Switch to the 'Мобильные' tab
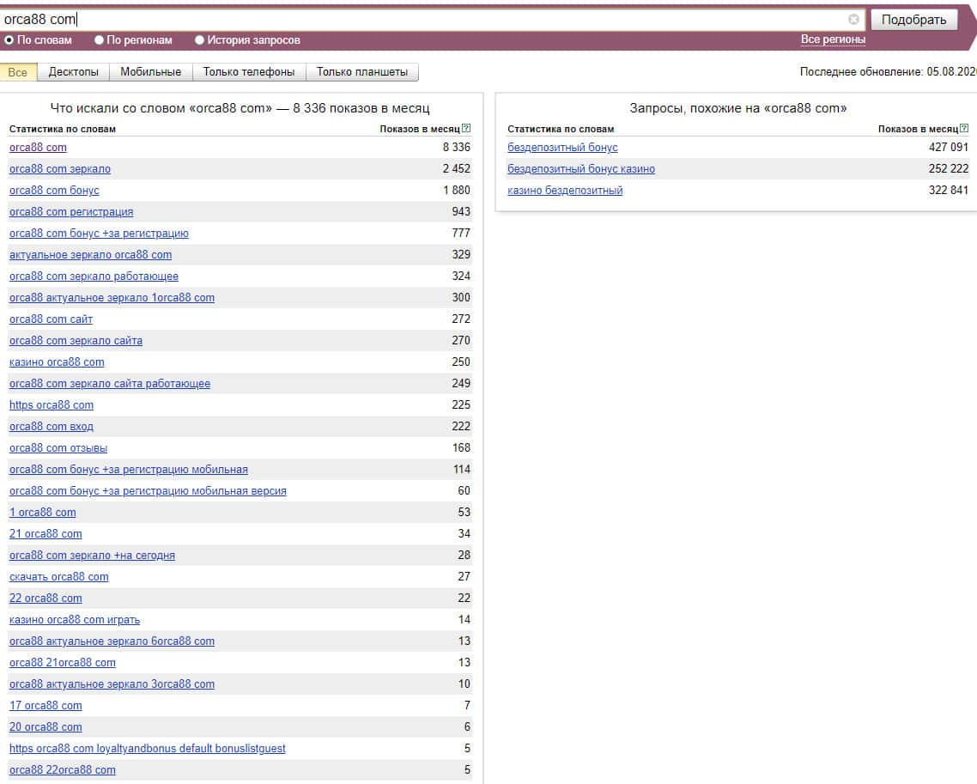Image resolution: width=977 pixels, height=784 pixels. pos(150,72)
